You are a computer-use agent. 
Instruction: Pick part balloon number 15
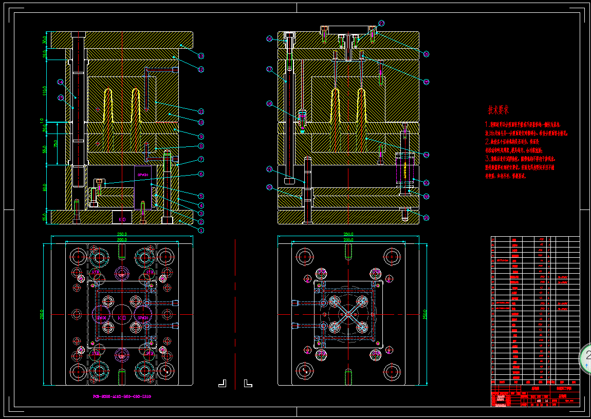[61, 98]
